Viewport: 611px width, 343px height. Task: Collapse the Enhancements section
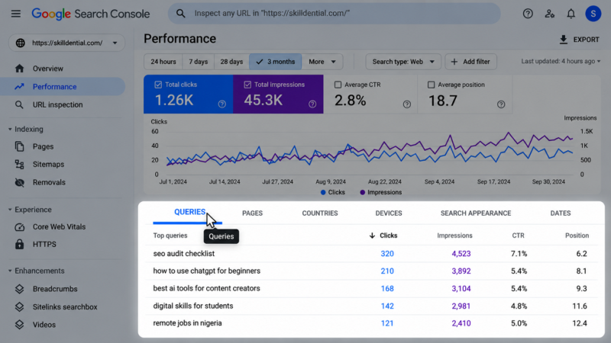(x=10, y=271)
